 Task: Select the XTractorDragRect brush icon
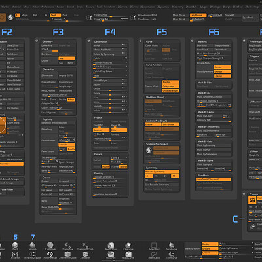coord(33,255)
